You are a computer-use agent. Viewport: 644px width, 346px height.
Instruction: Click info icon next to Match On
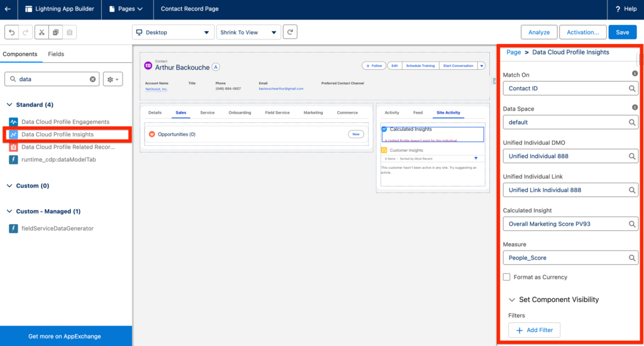pyautogui.click(x=635, y=74)
